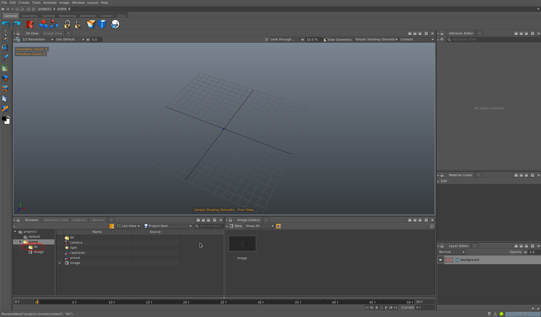
Task: Open the Layout menu
Action: [x=93, y=3]
